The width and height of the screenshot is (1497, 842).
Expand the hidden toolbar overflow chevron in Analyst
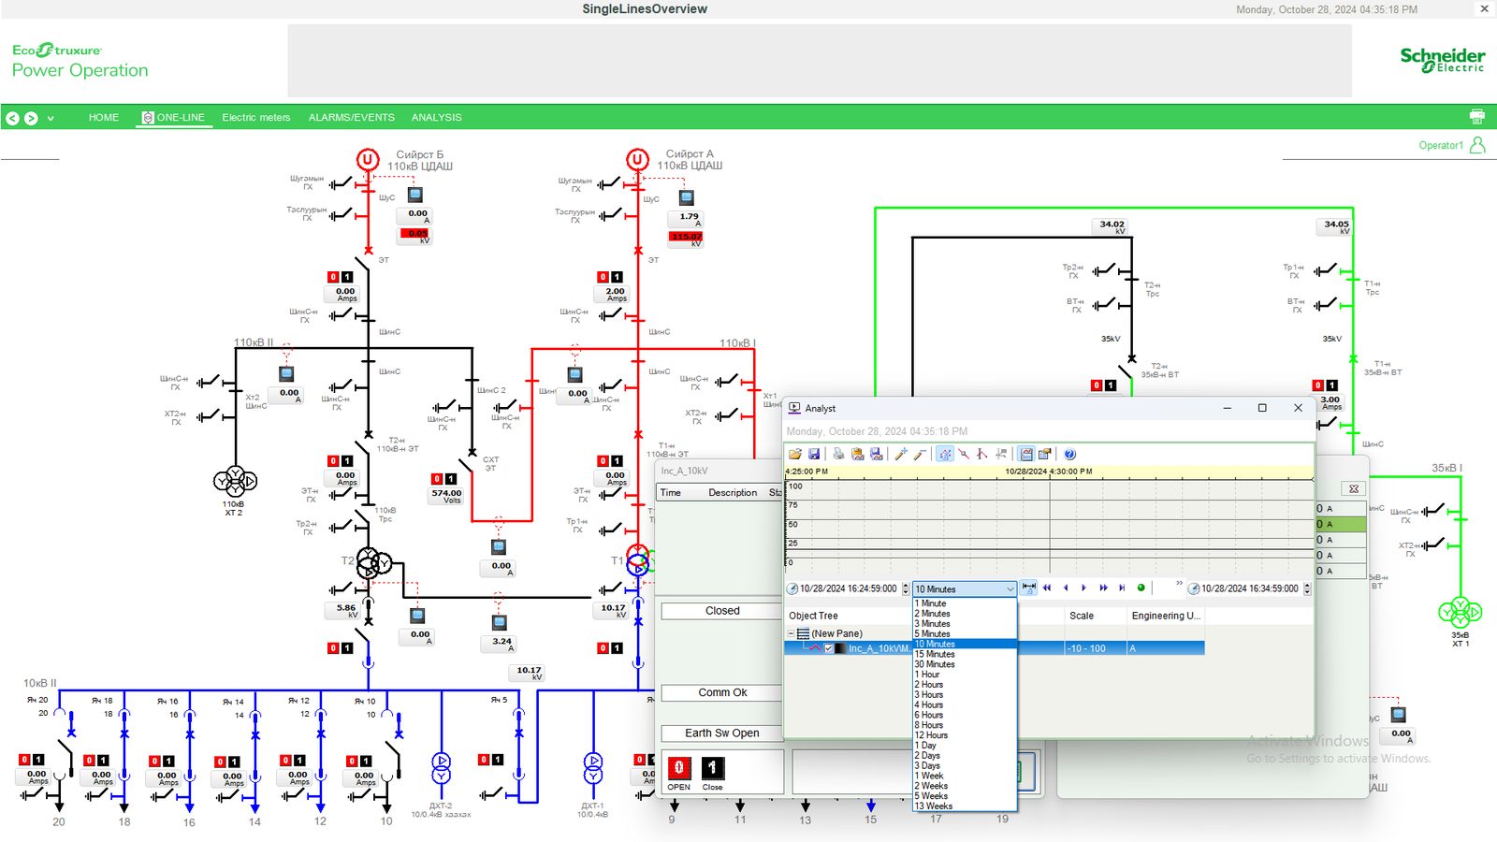(1179, 584)
